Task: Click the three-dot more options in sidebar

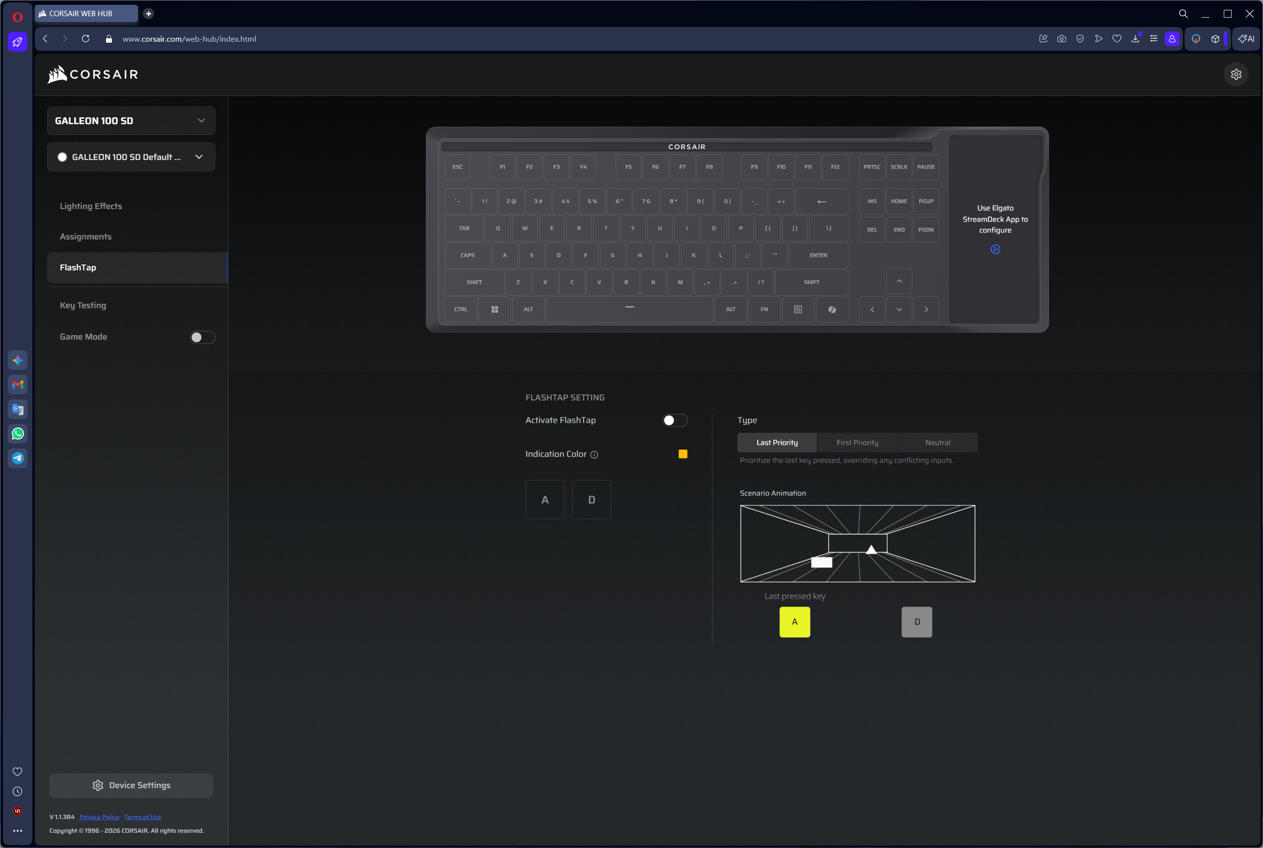Action: tap(17, 831)
